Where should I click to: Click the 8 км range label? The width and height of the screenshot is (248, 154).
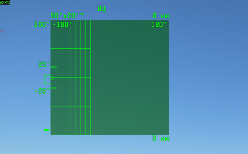[161, 16]
